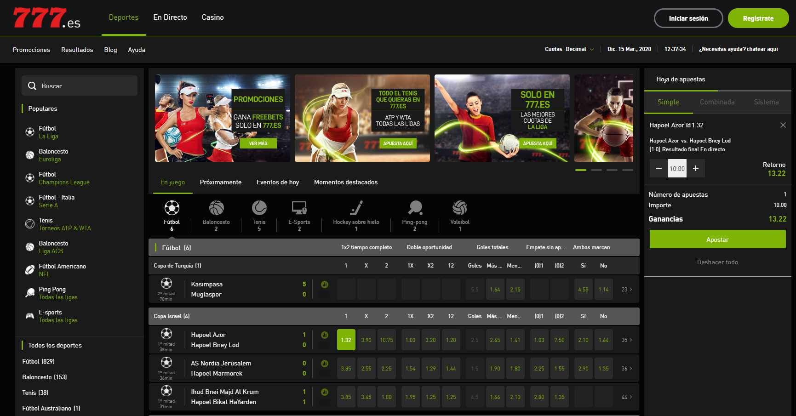
Task: Open statistics icon for Kasimpasa match
Action: (325, 285)
